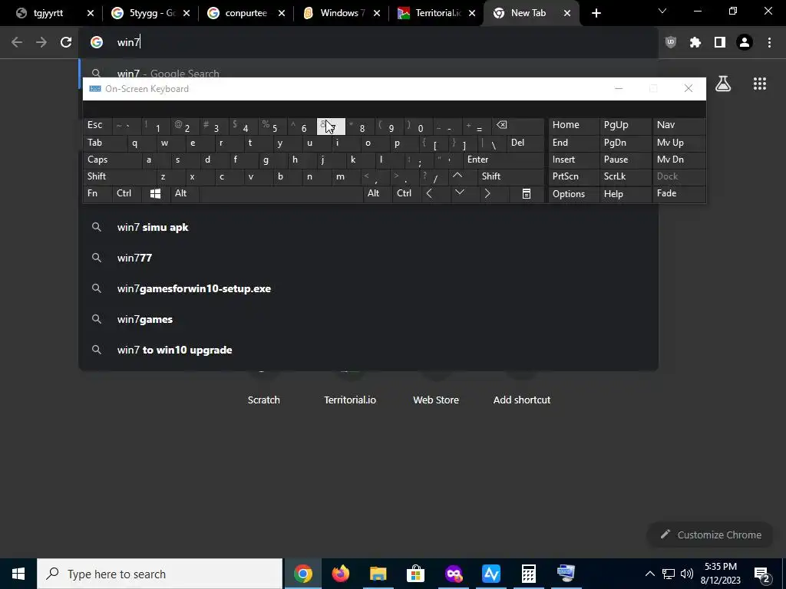Toggle Fn key on On-Screen Keyboard
The height and width of the screenshot is (589, 786).
(x=97, y=193)
